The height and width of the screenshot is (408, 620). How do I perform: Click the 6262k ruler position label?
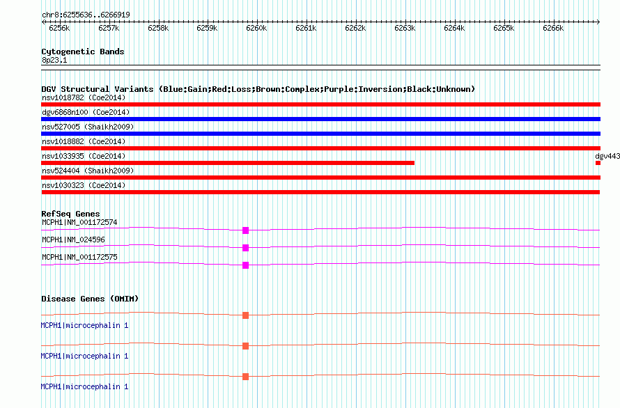355,28
